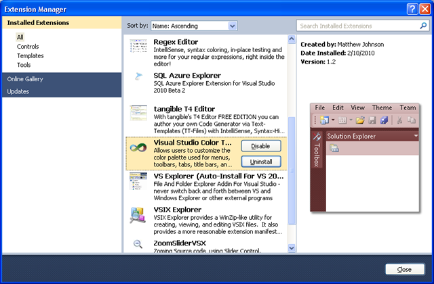Select All under Installed Extensions
This screenshot has height=284, width=434.
tap(20, 37)
